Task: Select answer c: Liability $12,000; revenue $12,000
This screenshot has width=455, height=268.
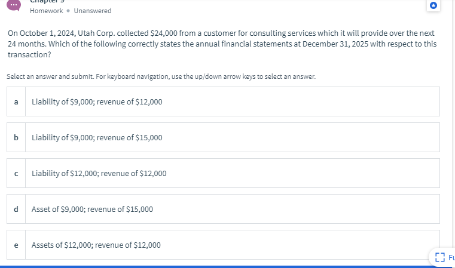Action: coord(223,173)
